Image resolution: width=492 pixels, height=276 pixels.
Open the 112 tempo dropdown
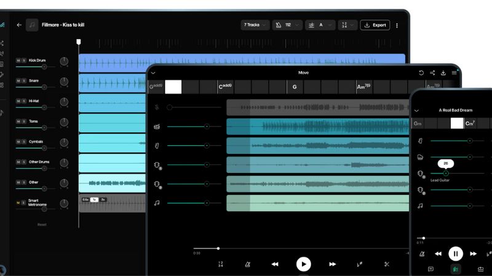coord(287,25)
